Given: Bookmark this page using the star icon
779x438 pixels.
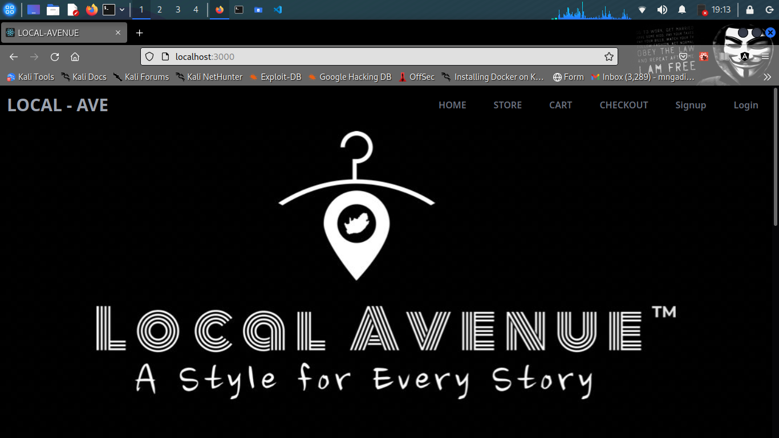Looking at the screenshot, I should (x=608, y=56).
